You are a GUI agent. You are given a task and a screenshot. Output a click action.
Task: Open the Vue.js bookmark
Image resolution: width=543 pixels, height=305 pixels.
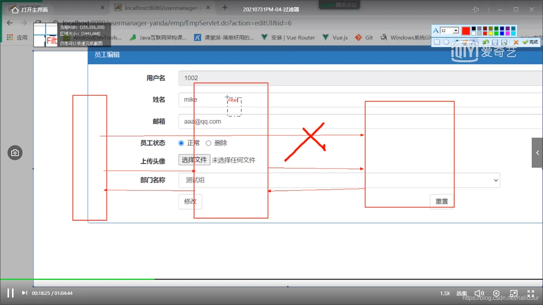click(x=335, y=38)
